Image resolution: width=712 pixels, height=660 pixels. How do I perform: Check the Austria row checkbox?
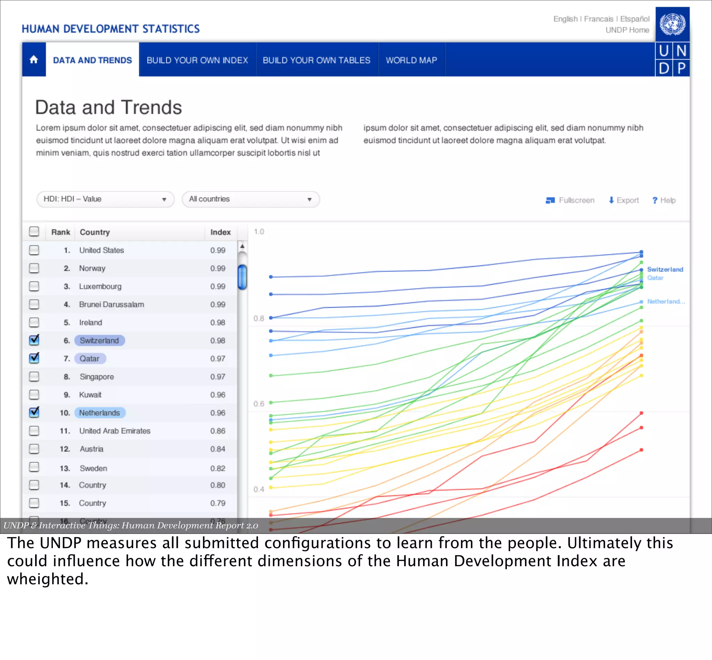click(34, 448)
